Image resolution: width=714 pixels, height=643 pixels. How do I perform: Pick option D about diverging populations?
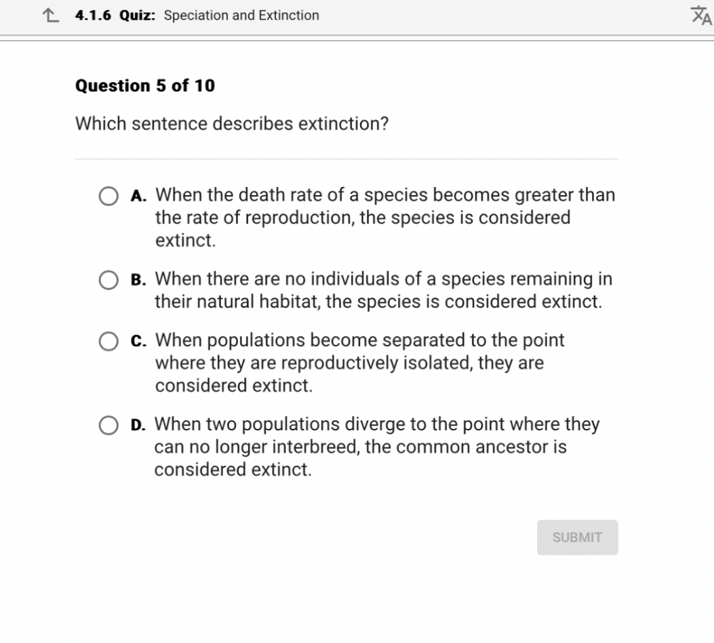(108, 425)
